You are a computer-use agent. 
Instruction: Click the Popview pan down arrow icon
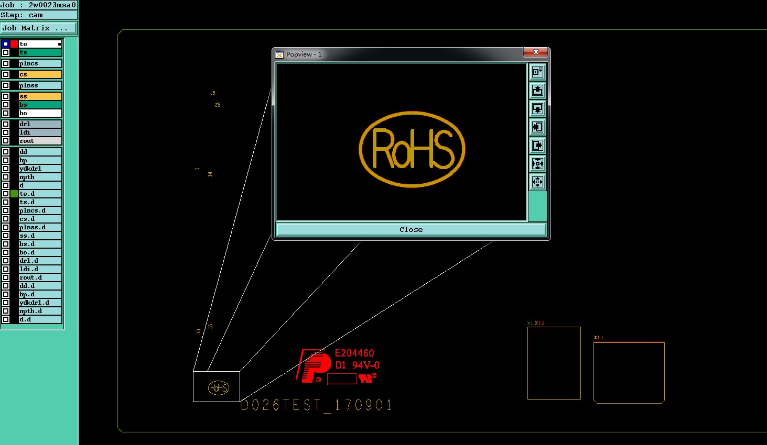[x=537, y=108]
